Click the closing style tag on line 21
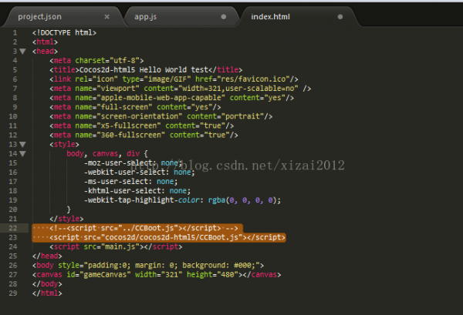463x315 pixels. (66, 219)
